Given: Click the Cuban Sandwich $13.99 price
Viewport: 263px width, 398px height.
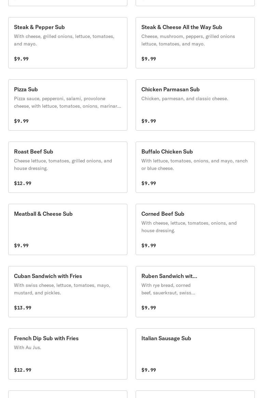Looking at the screenshot, I should 23,308.
